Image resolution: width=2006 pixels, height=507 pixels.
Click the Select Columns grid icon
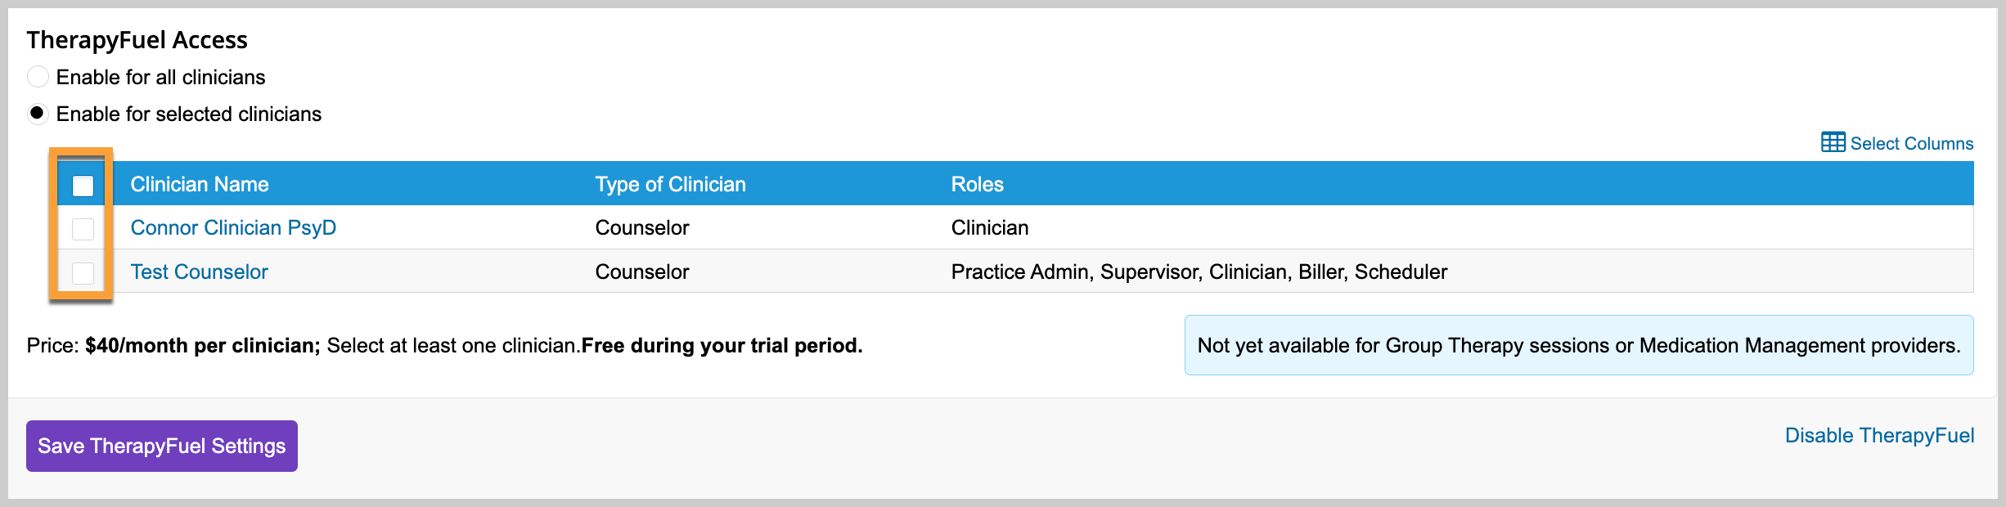[1833, 142]
